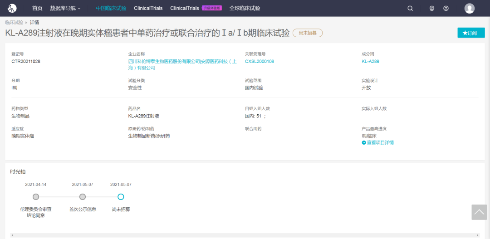Screen dimensions: 490x239
Task: Click the 国内试验 trial scope value
Action: coord(254,88)
